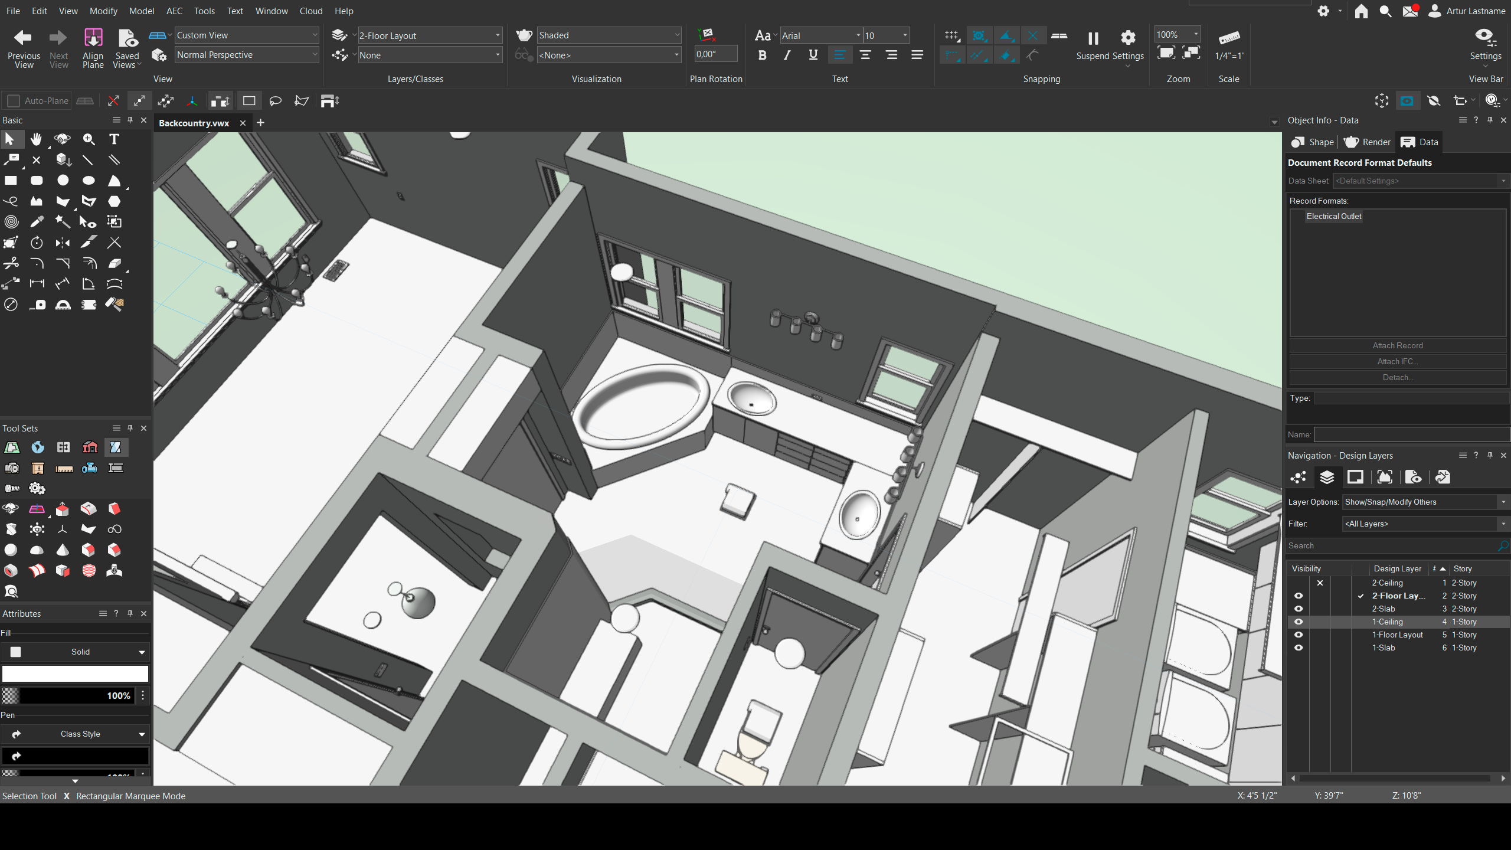Click the Previous View arrow
The height and width of the screenshot is (850, 1511).
(24, 48)
